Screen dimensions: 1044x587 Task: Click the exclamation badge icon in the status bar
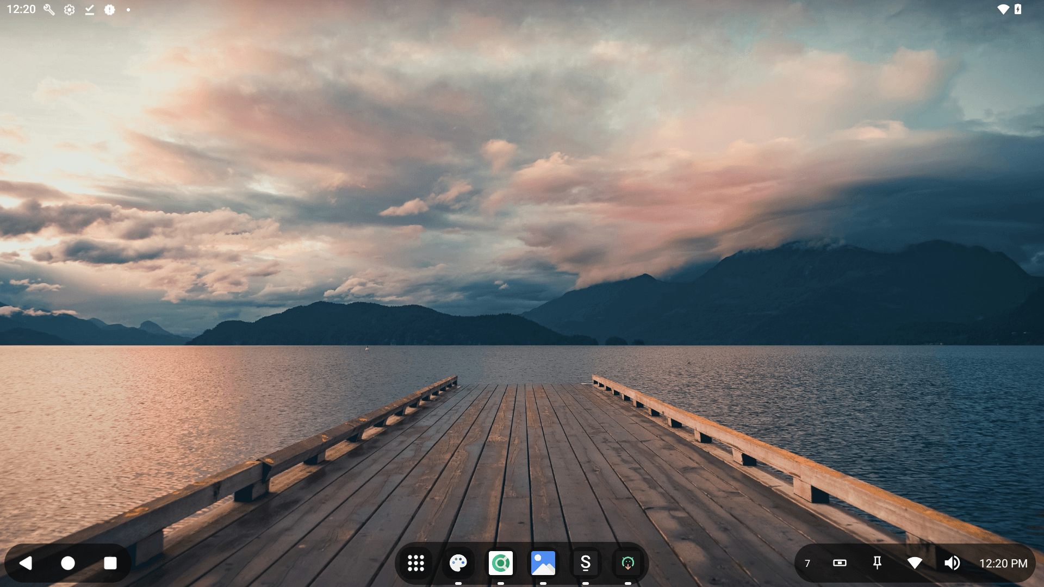point(110,10)
